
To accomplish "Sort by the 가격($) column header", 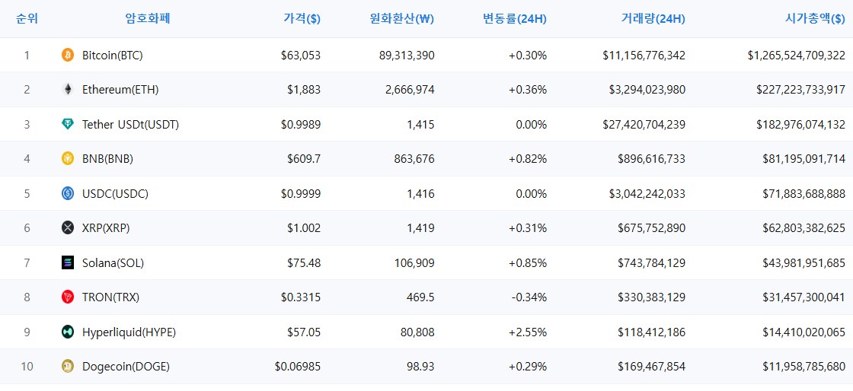I will pos(302,18).
